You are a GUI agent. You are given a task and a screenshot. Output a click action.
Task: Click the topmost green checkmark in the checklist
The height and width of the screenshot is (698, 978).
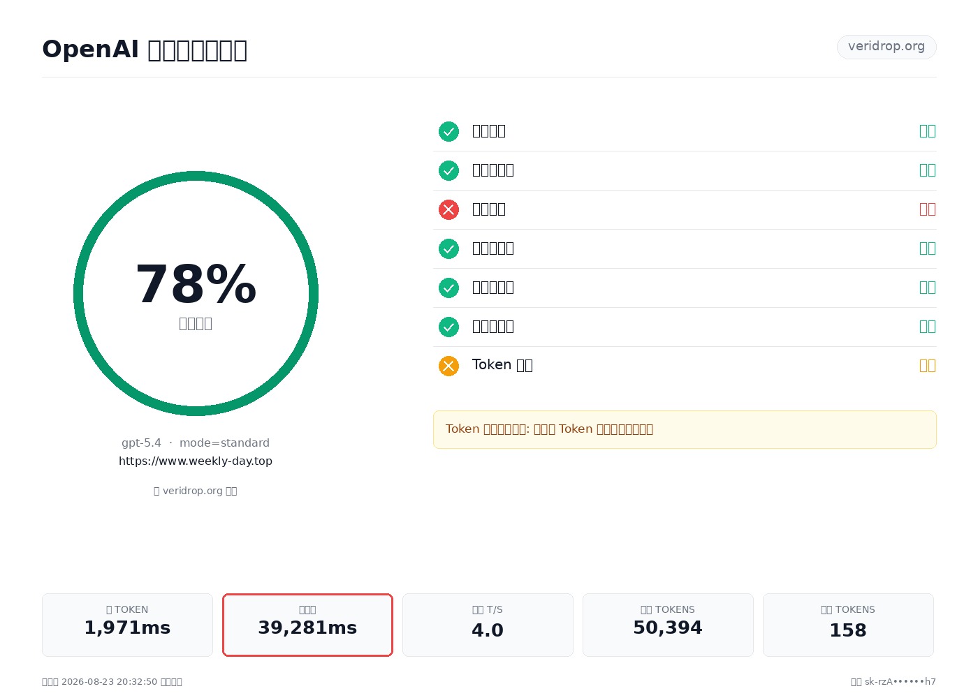(x=448, y=131)
